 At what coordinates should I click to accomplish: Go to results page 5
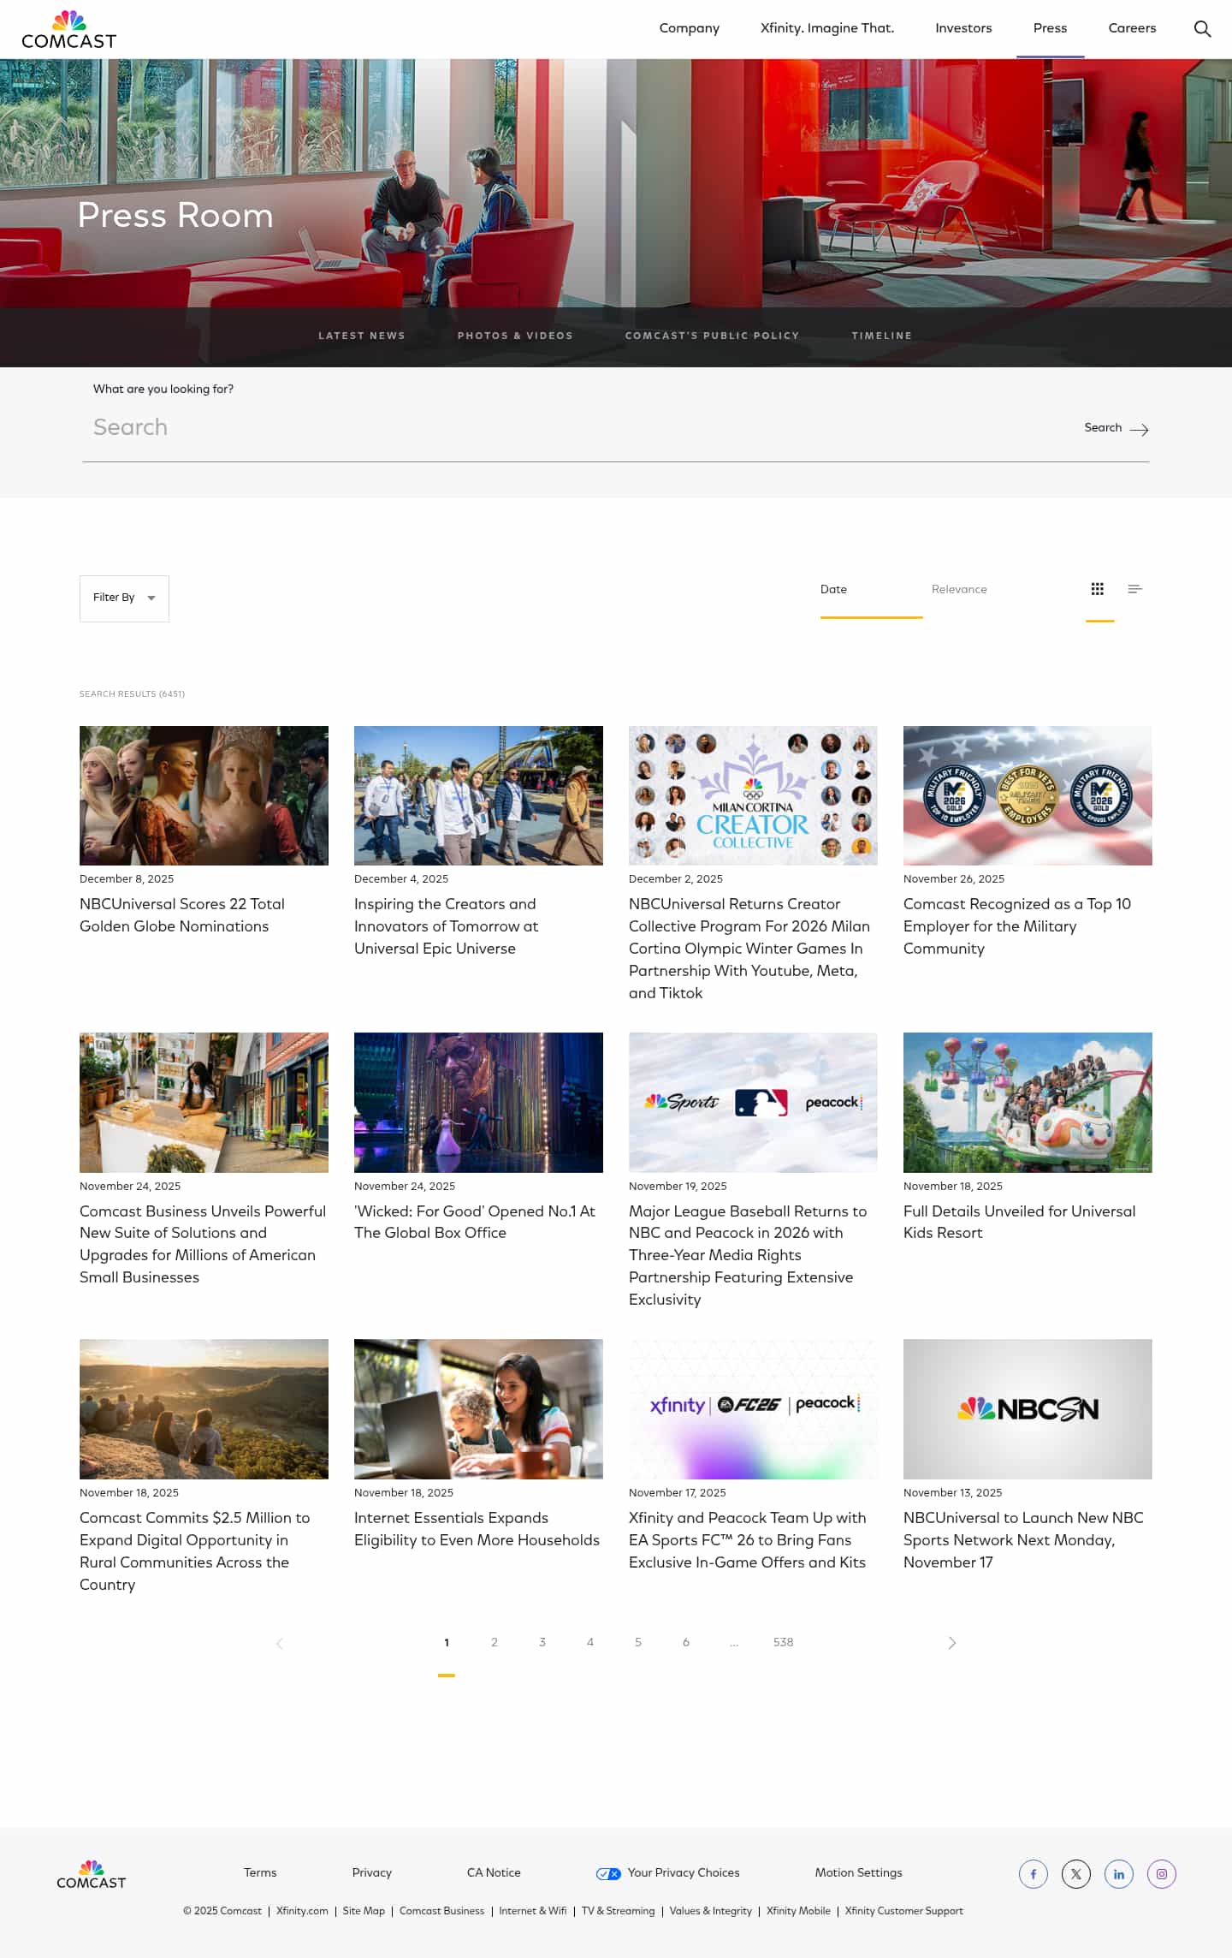point(638,1642)
